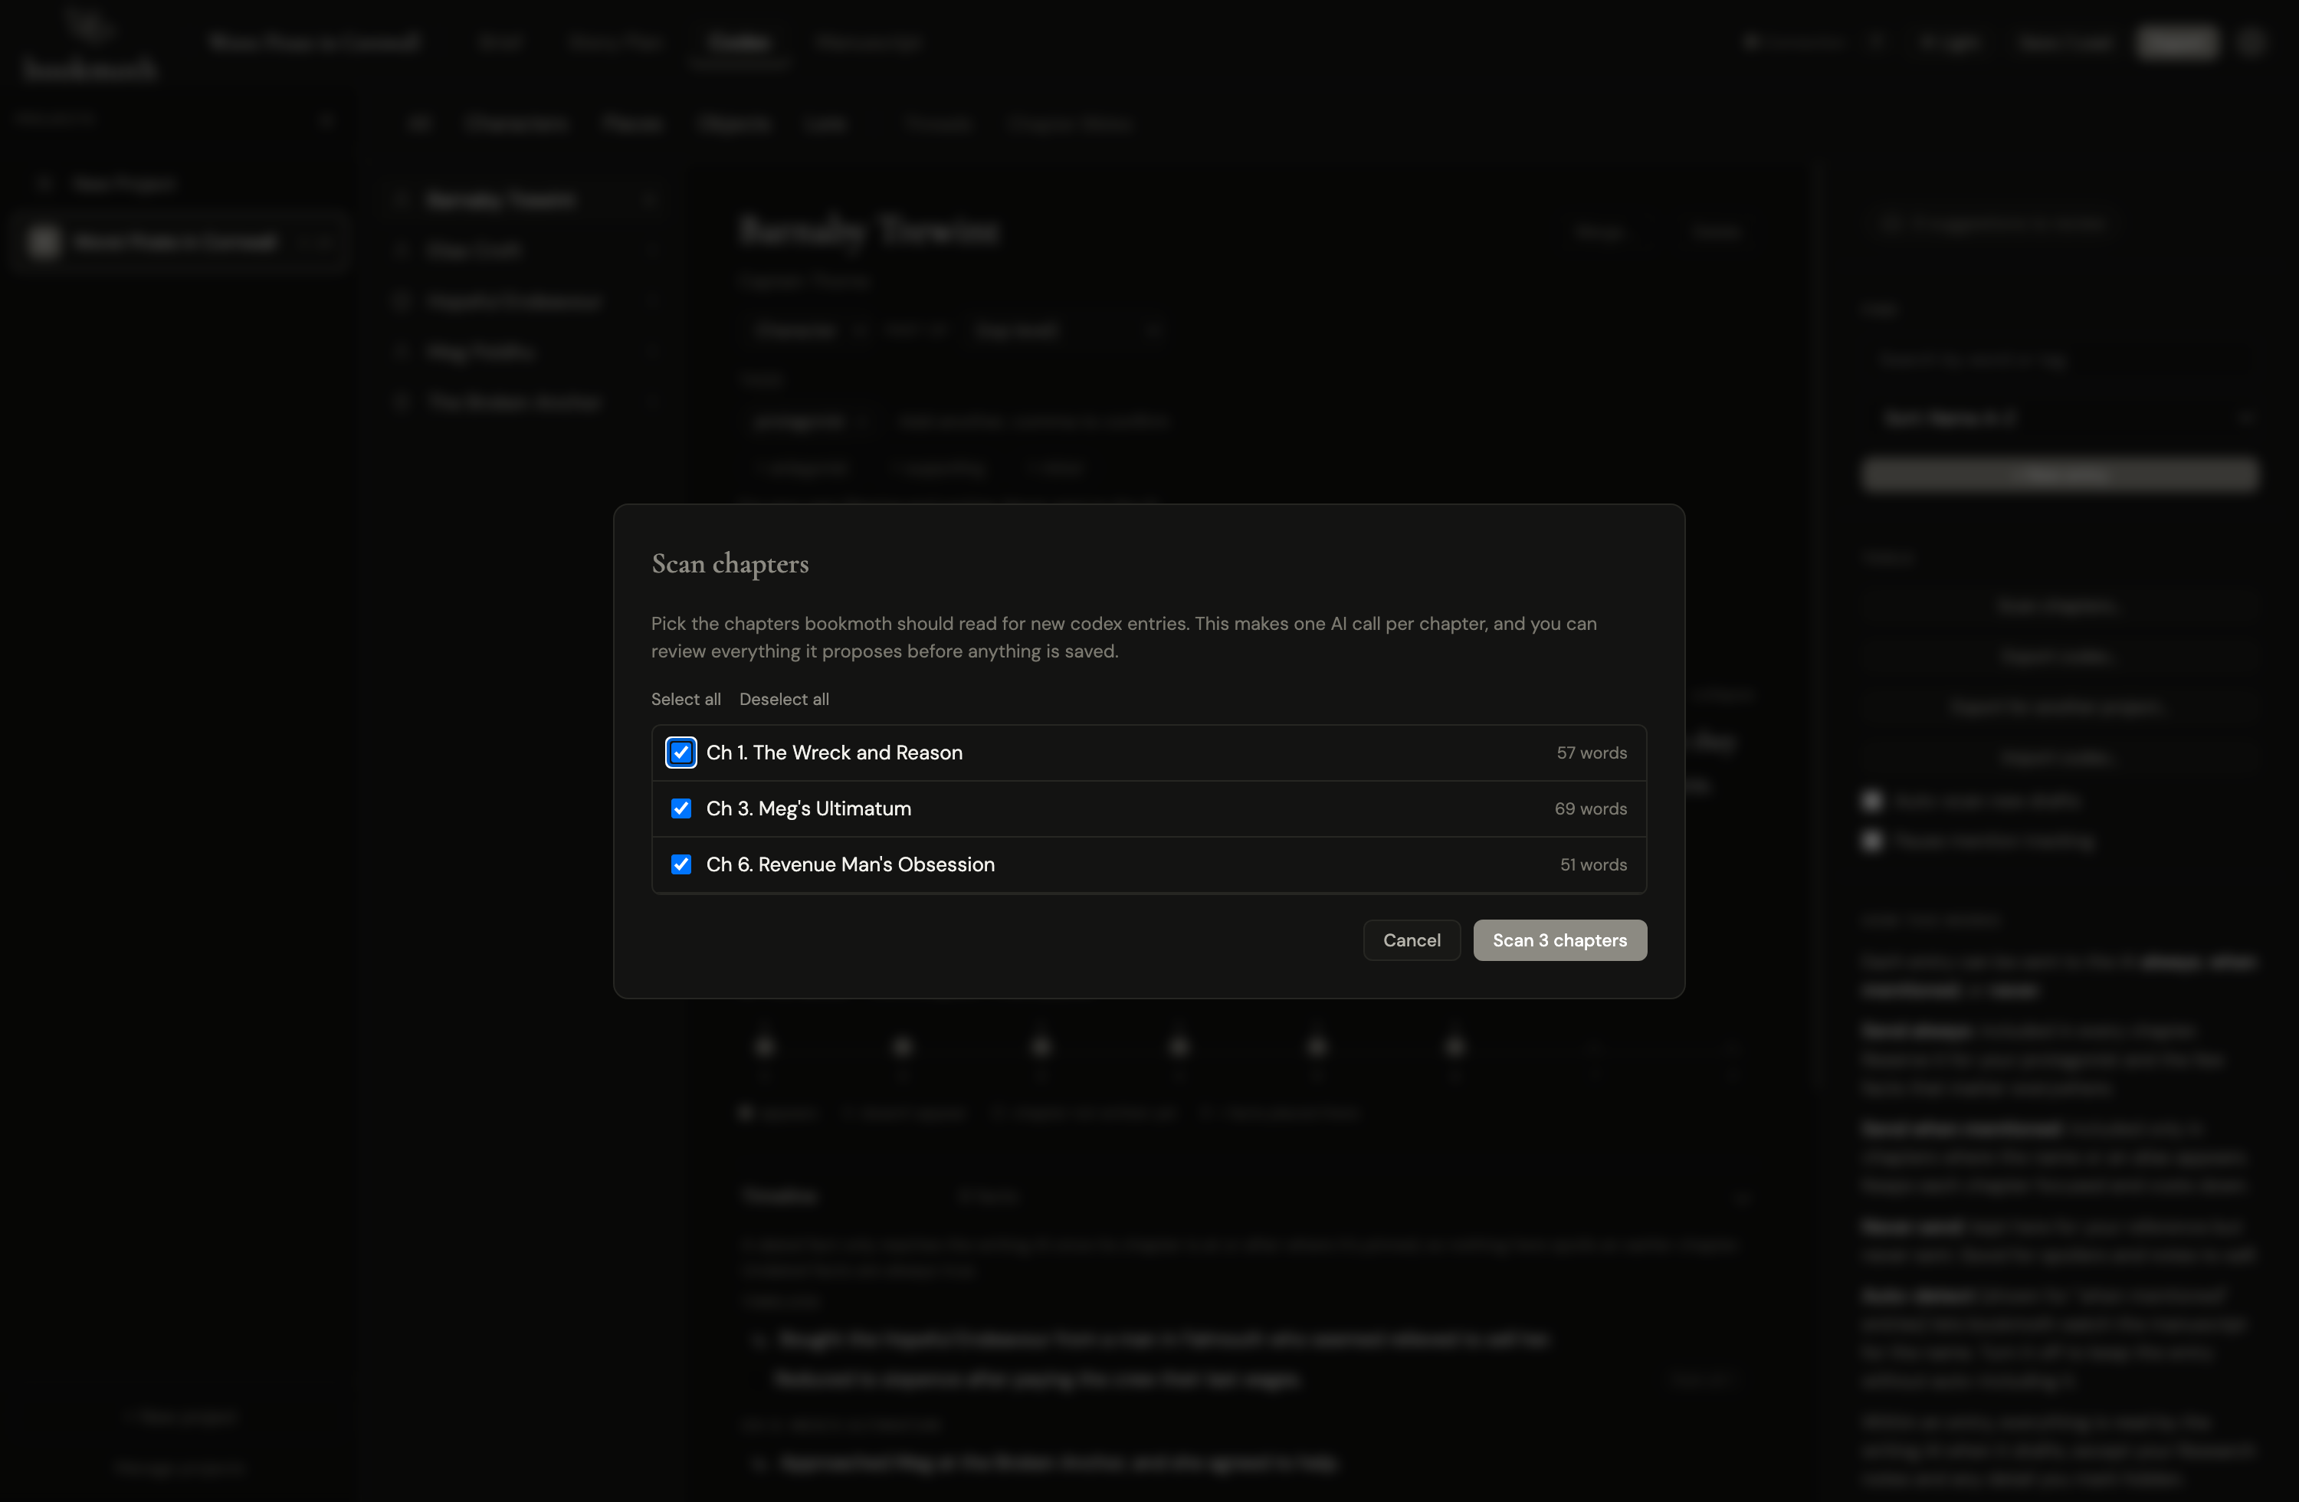Uncheck Ch 3. Meg's Ultimatum checkbox
The width and height of the screenshot is (2299, 1502).
pos(681,808)
